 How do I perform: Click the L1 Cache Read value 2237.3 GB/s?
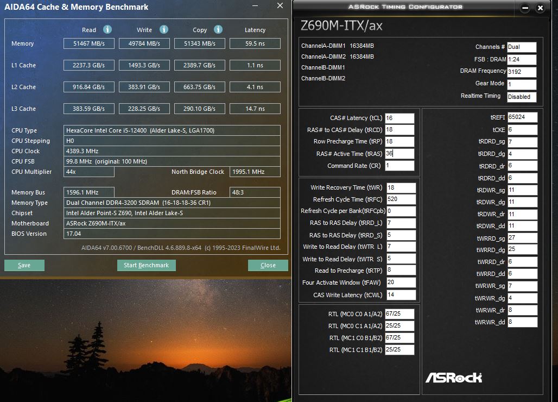point(89,65)
